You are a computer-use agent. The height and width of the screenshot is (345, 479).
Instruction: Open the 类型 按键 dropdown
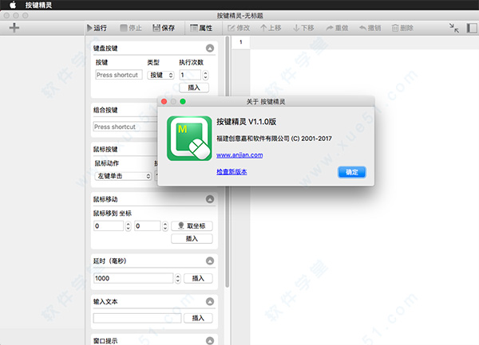[160, 75]
